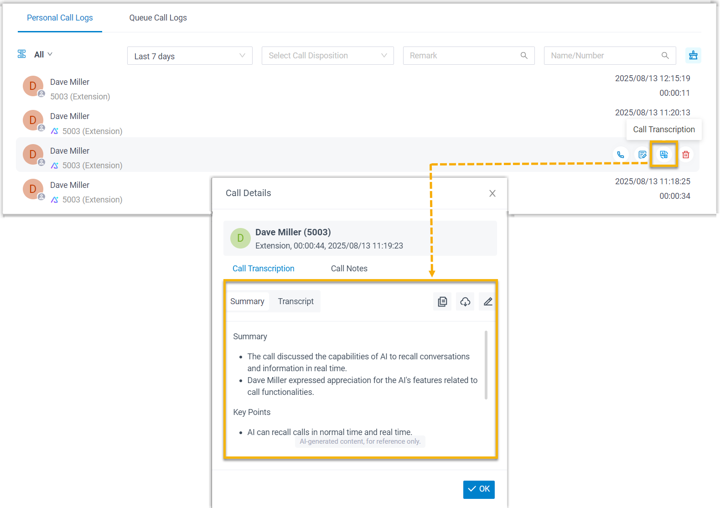Click the Name/Number search field
This screenshot has height=508, width=720.
coord(602,56)
